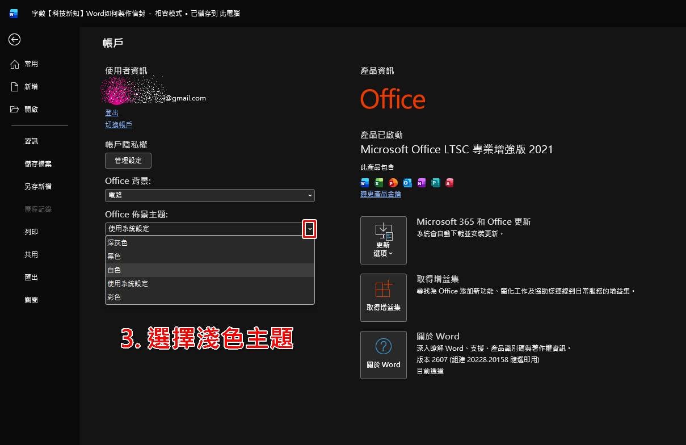Click the Word app icon in title bar
Screen dimensions: 686x445
(x=14, y=13)
